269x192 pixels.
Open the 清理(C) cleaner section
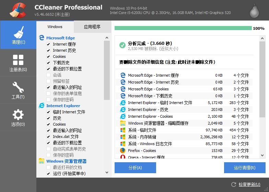click(18, 35)
